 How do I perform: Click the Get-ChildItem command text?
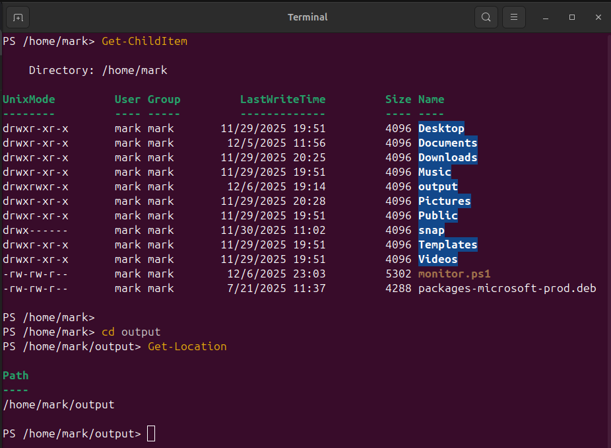144,41
